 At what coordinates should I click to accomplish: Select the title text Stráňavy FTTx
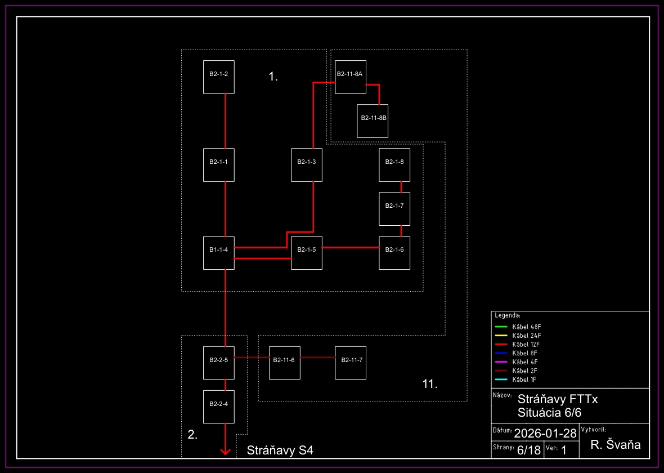(557, 399)
